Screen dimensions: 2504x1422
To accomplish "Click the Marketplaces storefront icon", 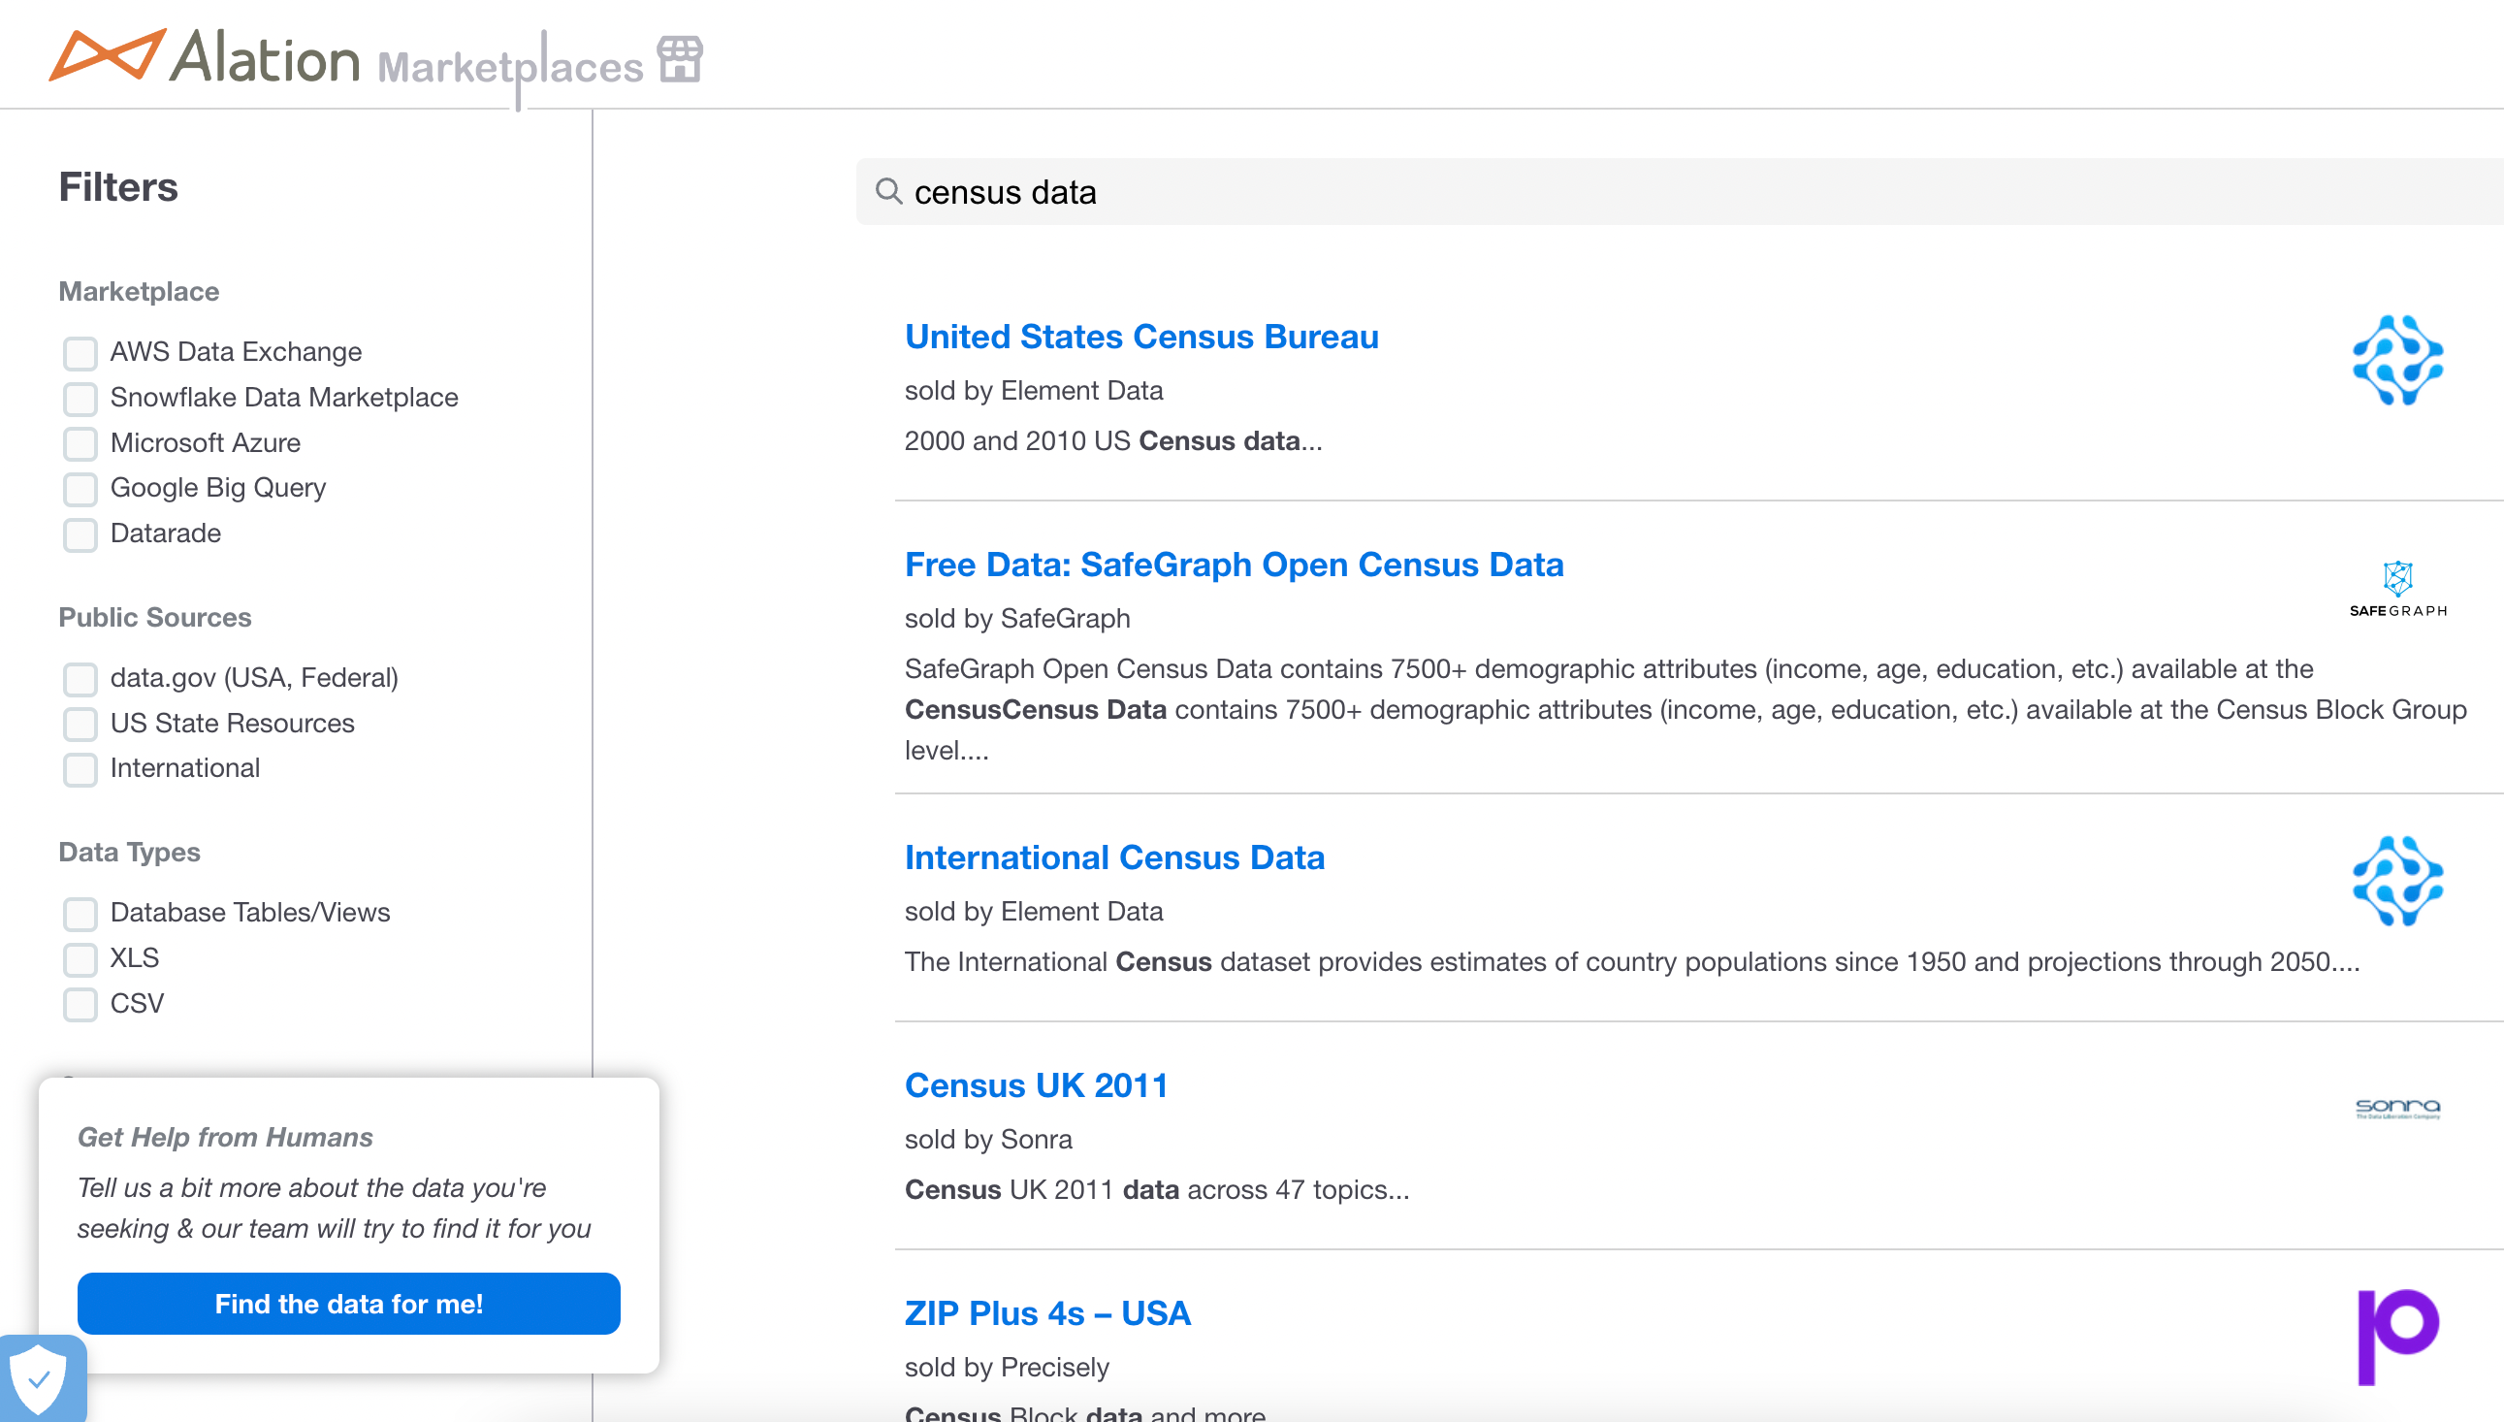I will pos(681,58).
